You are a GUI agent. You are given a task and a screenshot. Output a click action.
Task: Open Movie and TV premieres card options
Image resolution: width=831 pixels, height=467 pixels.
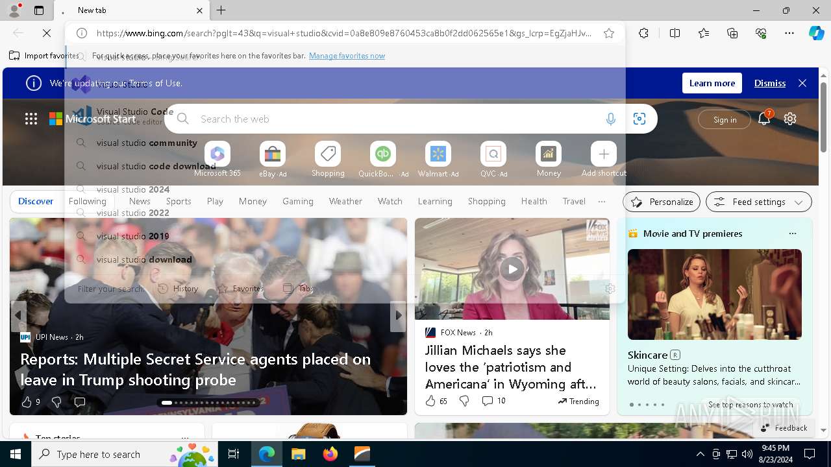point(792,233)
